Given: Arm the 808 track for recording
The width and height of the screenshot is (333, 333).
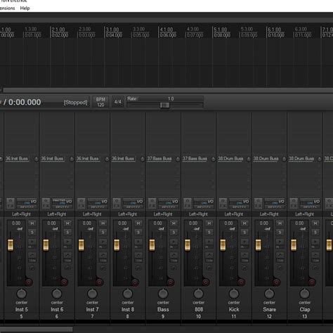Looking at the screenshot, I should point(206,282).
